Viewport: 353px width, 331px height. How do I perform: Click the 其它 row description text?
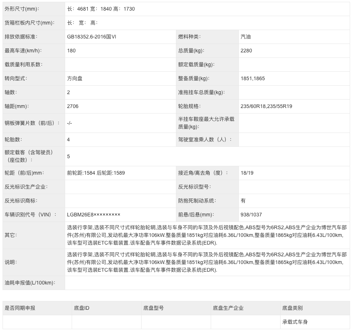point(207,235)
